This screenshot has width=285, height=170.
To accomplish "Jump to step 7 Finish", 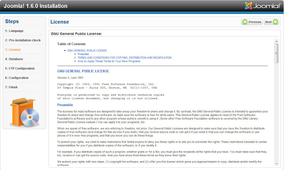I will pyautogui.click(x=11, y=87).
